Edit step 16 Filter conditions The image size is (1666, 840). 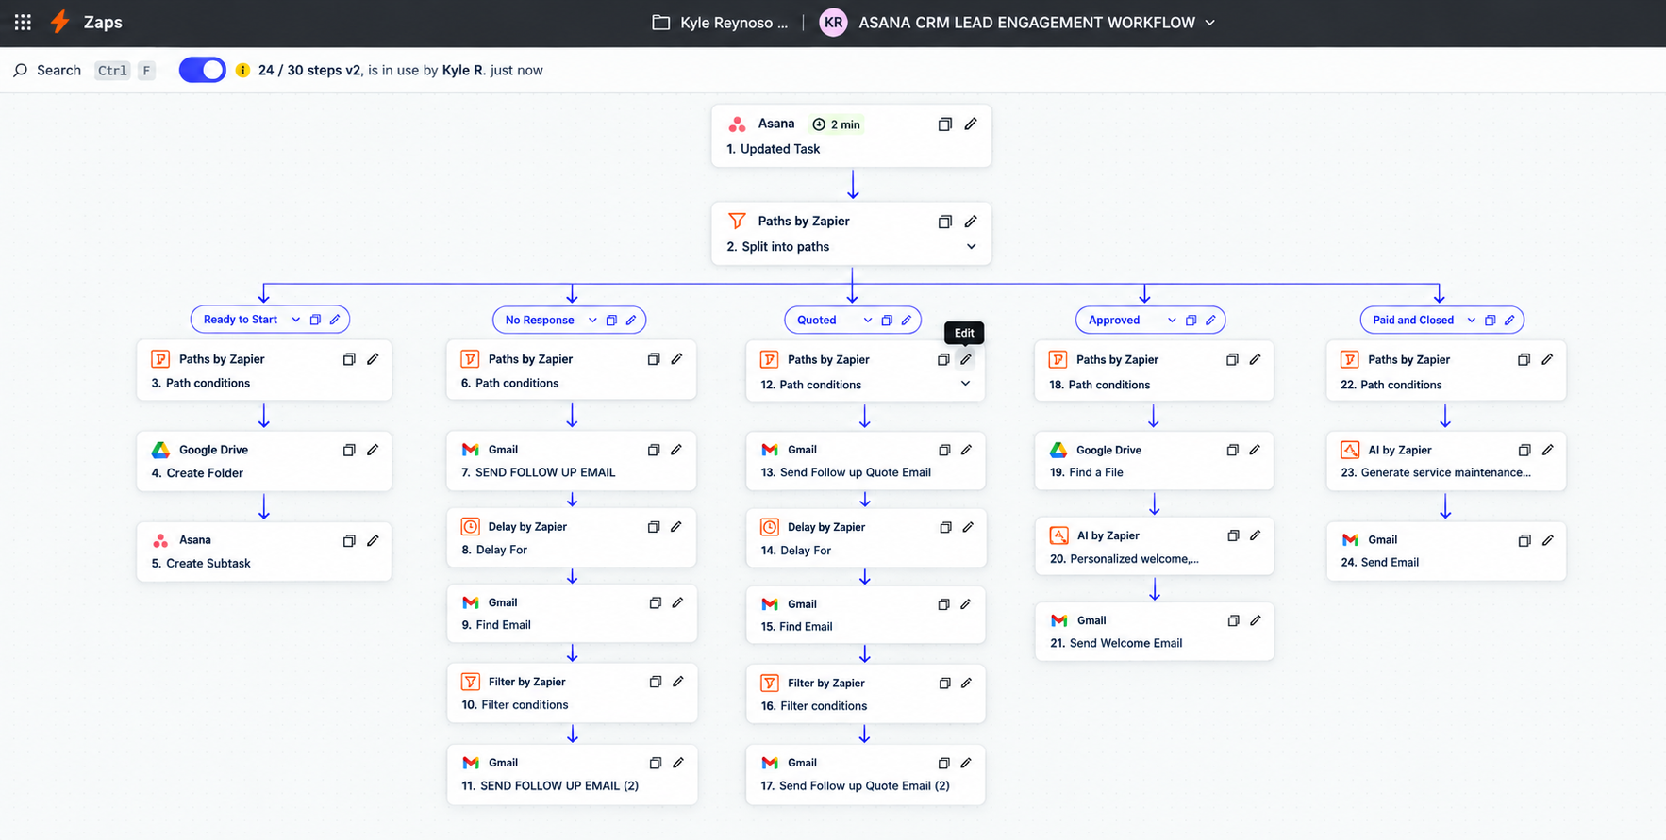966,683
